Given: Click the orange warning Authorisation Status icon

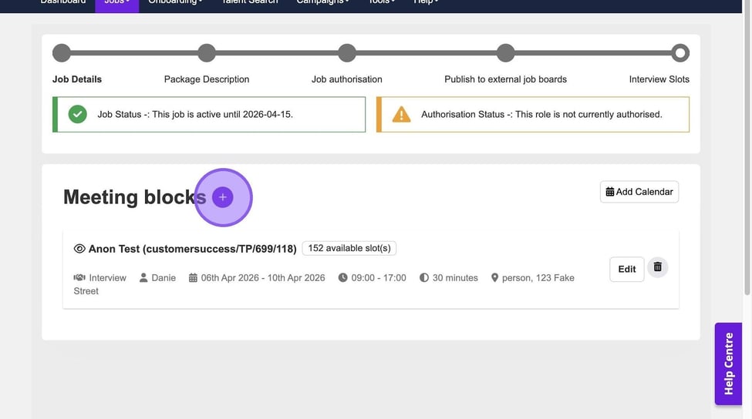Looking at the screenshot, I should pyautogui.click(x=401, y=114).
